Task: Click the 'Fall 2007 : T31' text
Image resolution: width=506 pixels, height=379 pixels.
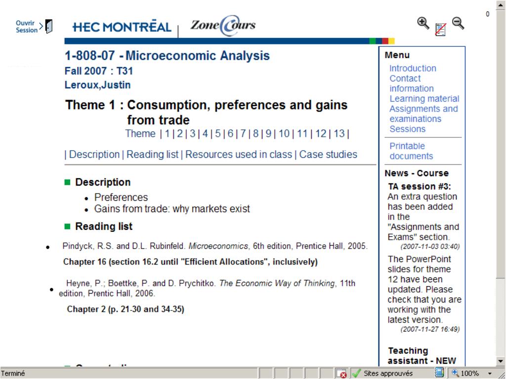Action: click(x=99, y=71)
